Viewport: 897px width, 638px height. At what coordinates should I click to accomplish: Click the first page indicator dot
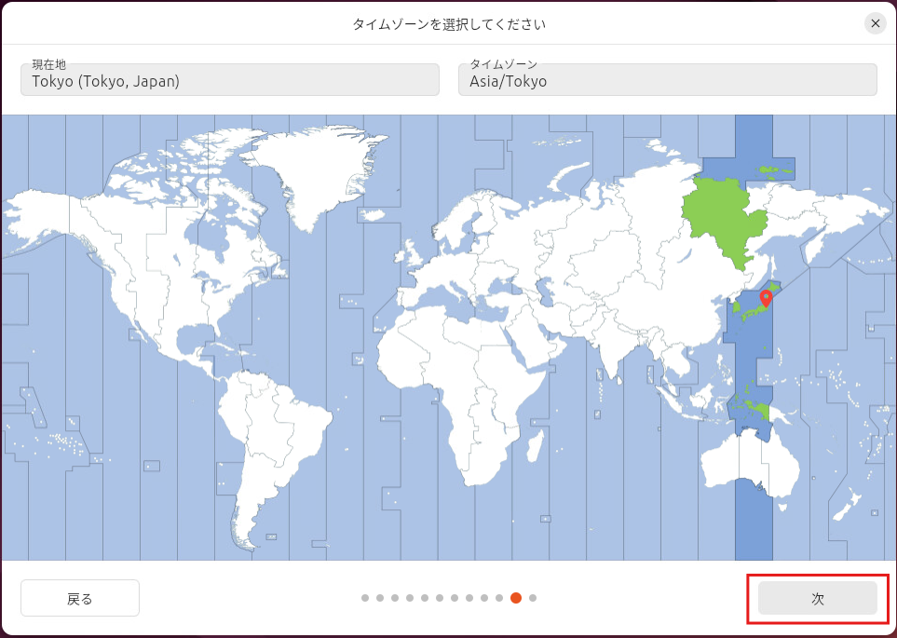(x=365, y=598)
